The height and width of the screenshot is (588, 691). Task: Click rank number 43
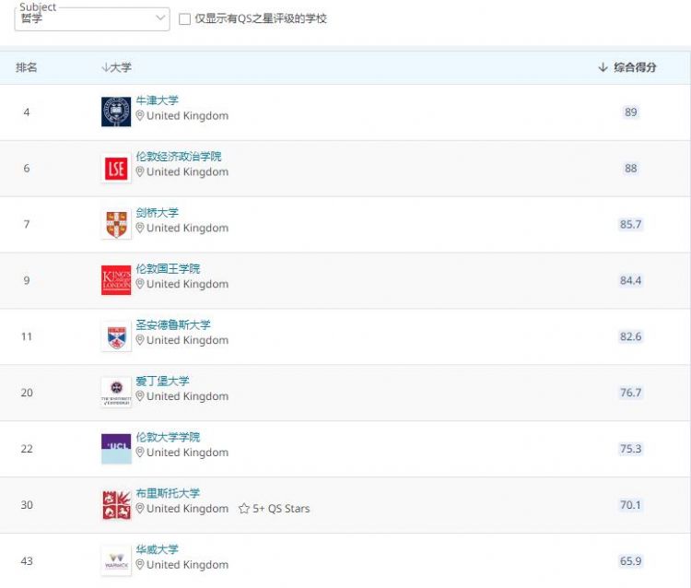coord(27,560)
